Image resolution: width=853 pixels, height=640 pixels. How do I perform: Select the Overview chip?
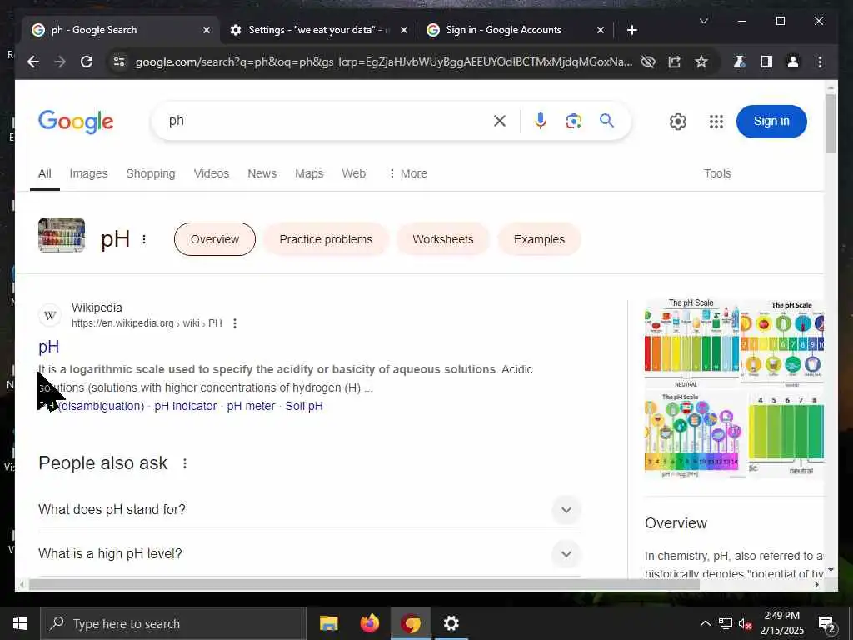click(215, 239)
